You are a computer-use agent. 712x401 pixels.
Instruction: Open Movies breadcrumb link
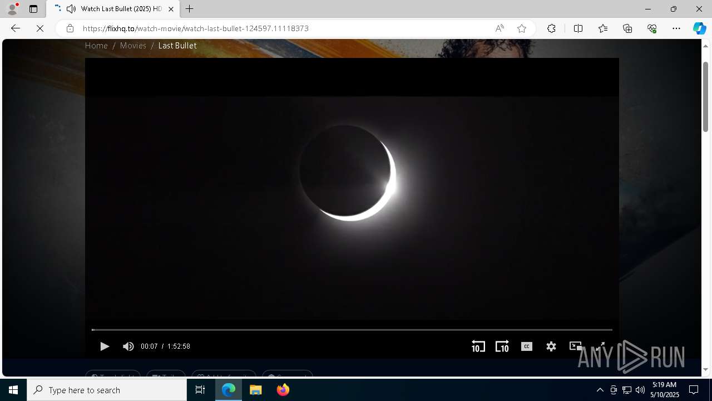pyautogui.click(x=133, y=46)
